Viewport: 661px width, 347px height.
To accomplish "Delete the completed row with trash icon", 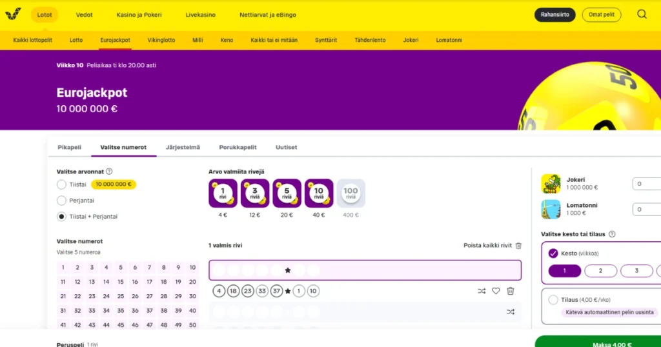I will tap(511, 291).
